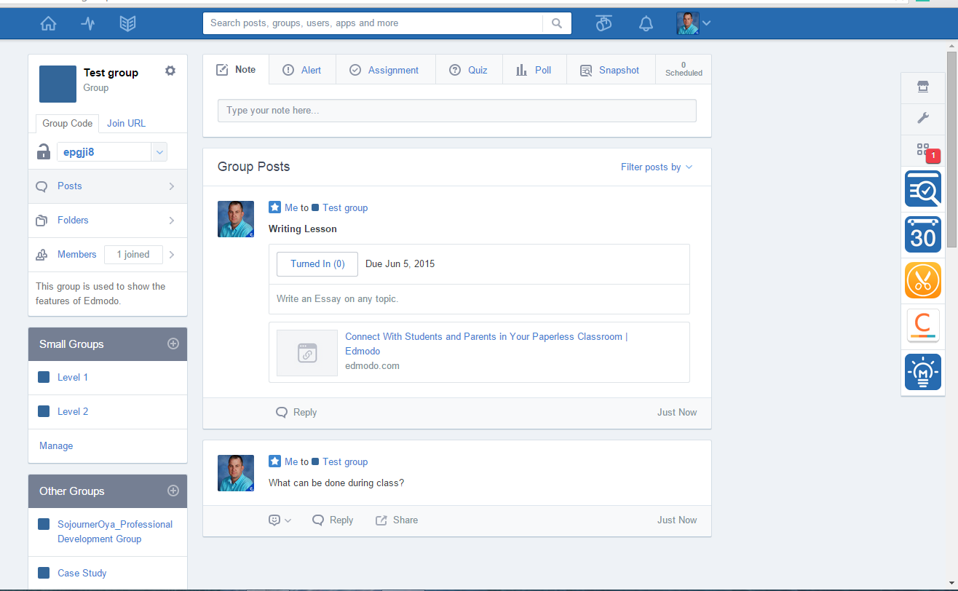This screenshot has width=958, height=591.
Task: Expand the Posts row chevron
Action: coord(172,186)
